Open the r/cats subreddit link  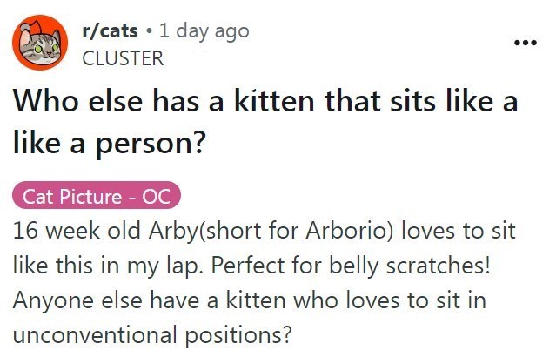[x=108, y=31]
